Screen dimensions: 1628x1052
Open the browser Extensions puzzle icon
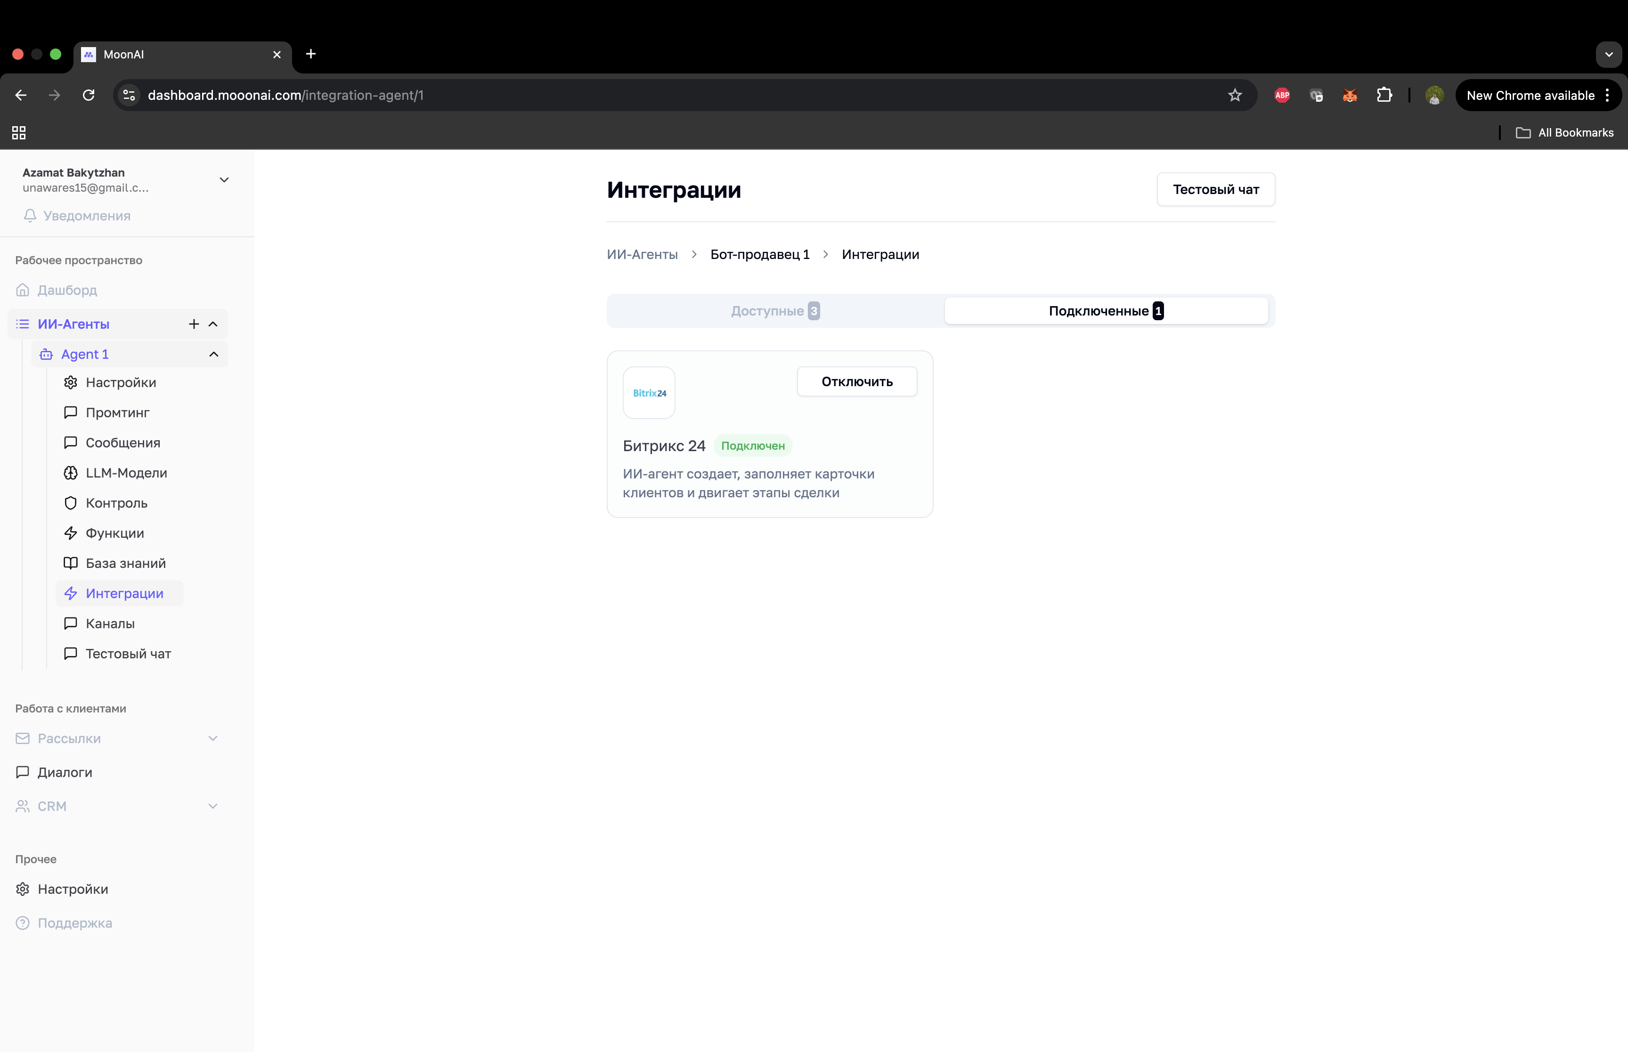point(1384,95)
